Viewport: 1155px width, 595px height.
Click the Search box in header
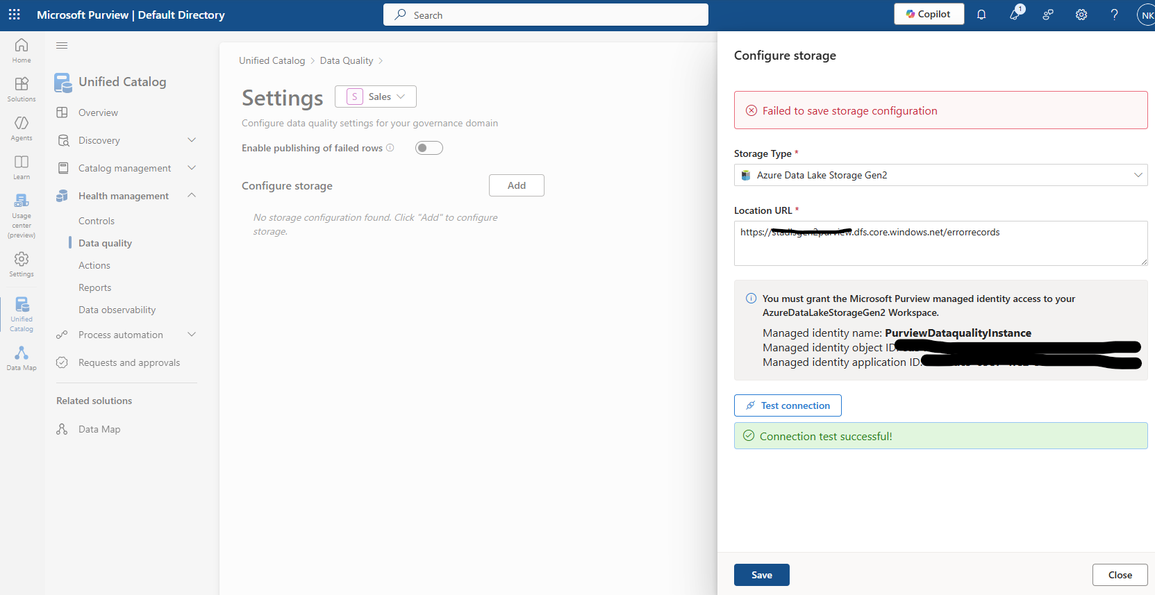pyautogui.click(x=546, y=15)
